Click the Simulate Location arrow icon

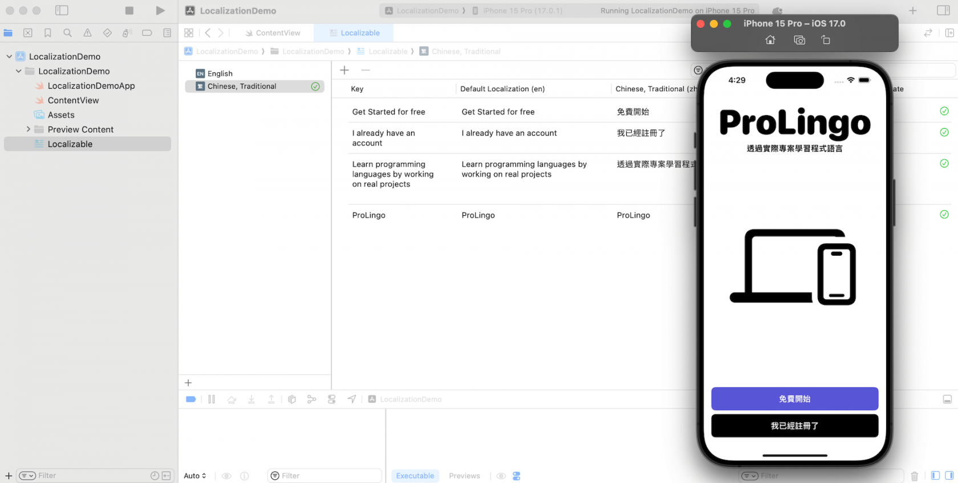pos(352,399)
